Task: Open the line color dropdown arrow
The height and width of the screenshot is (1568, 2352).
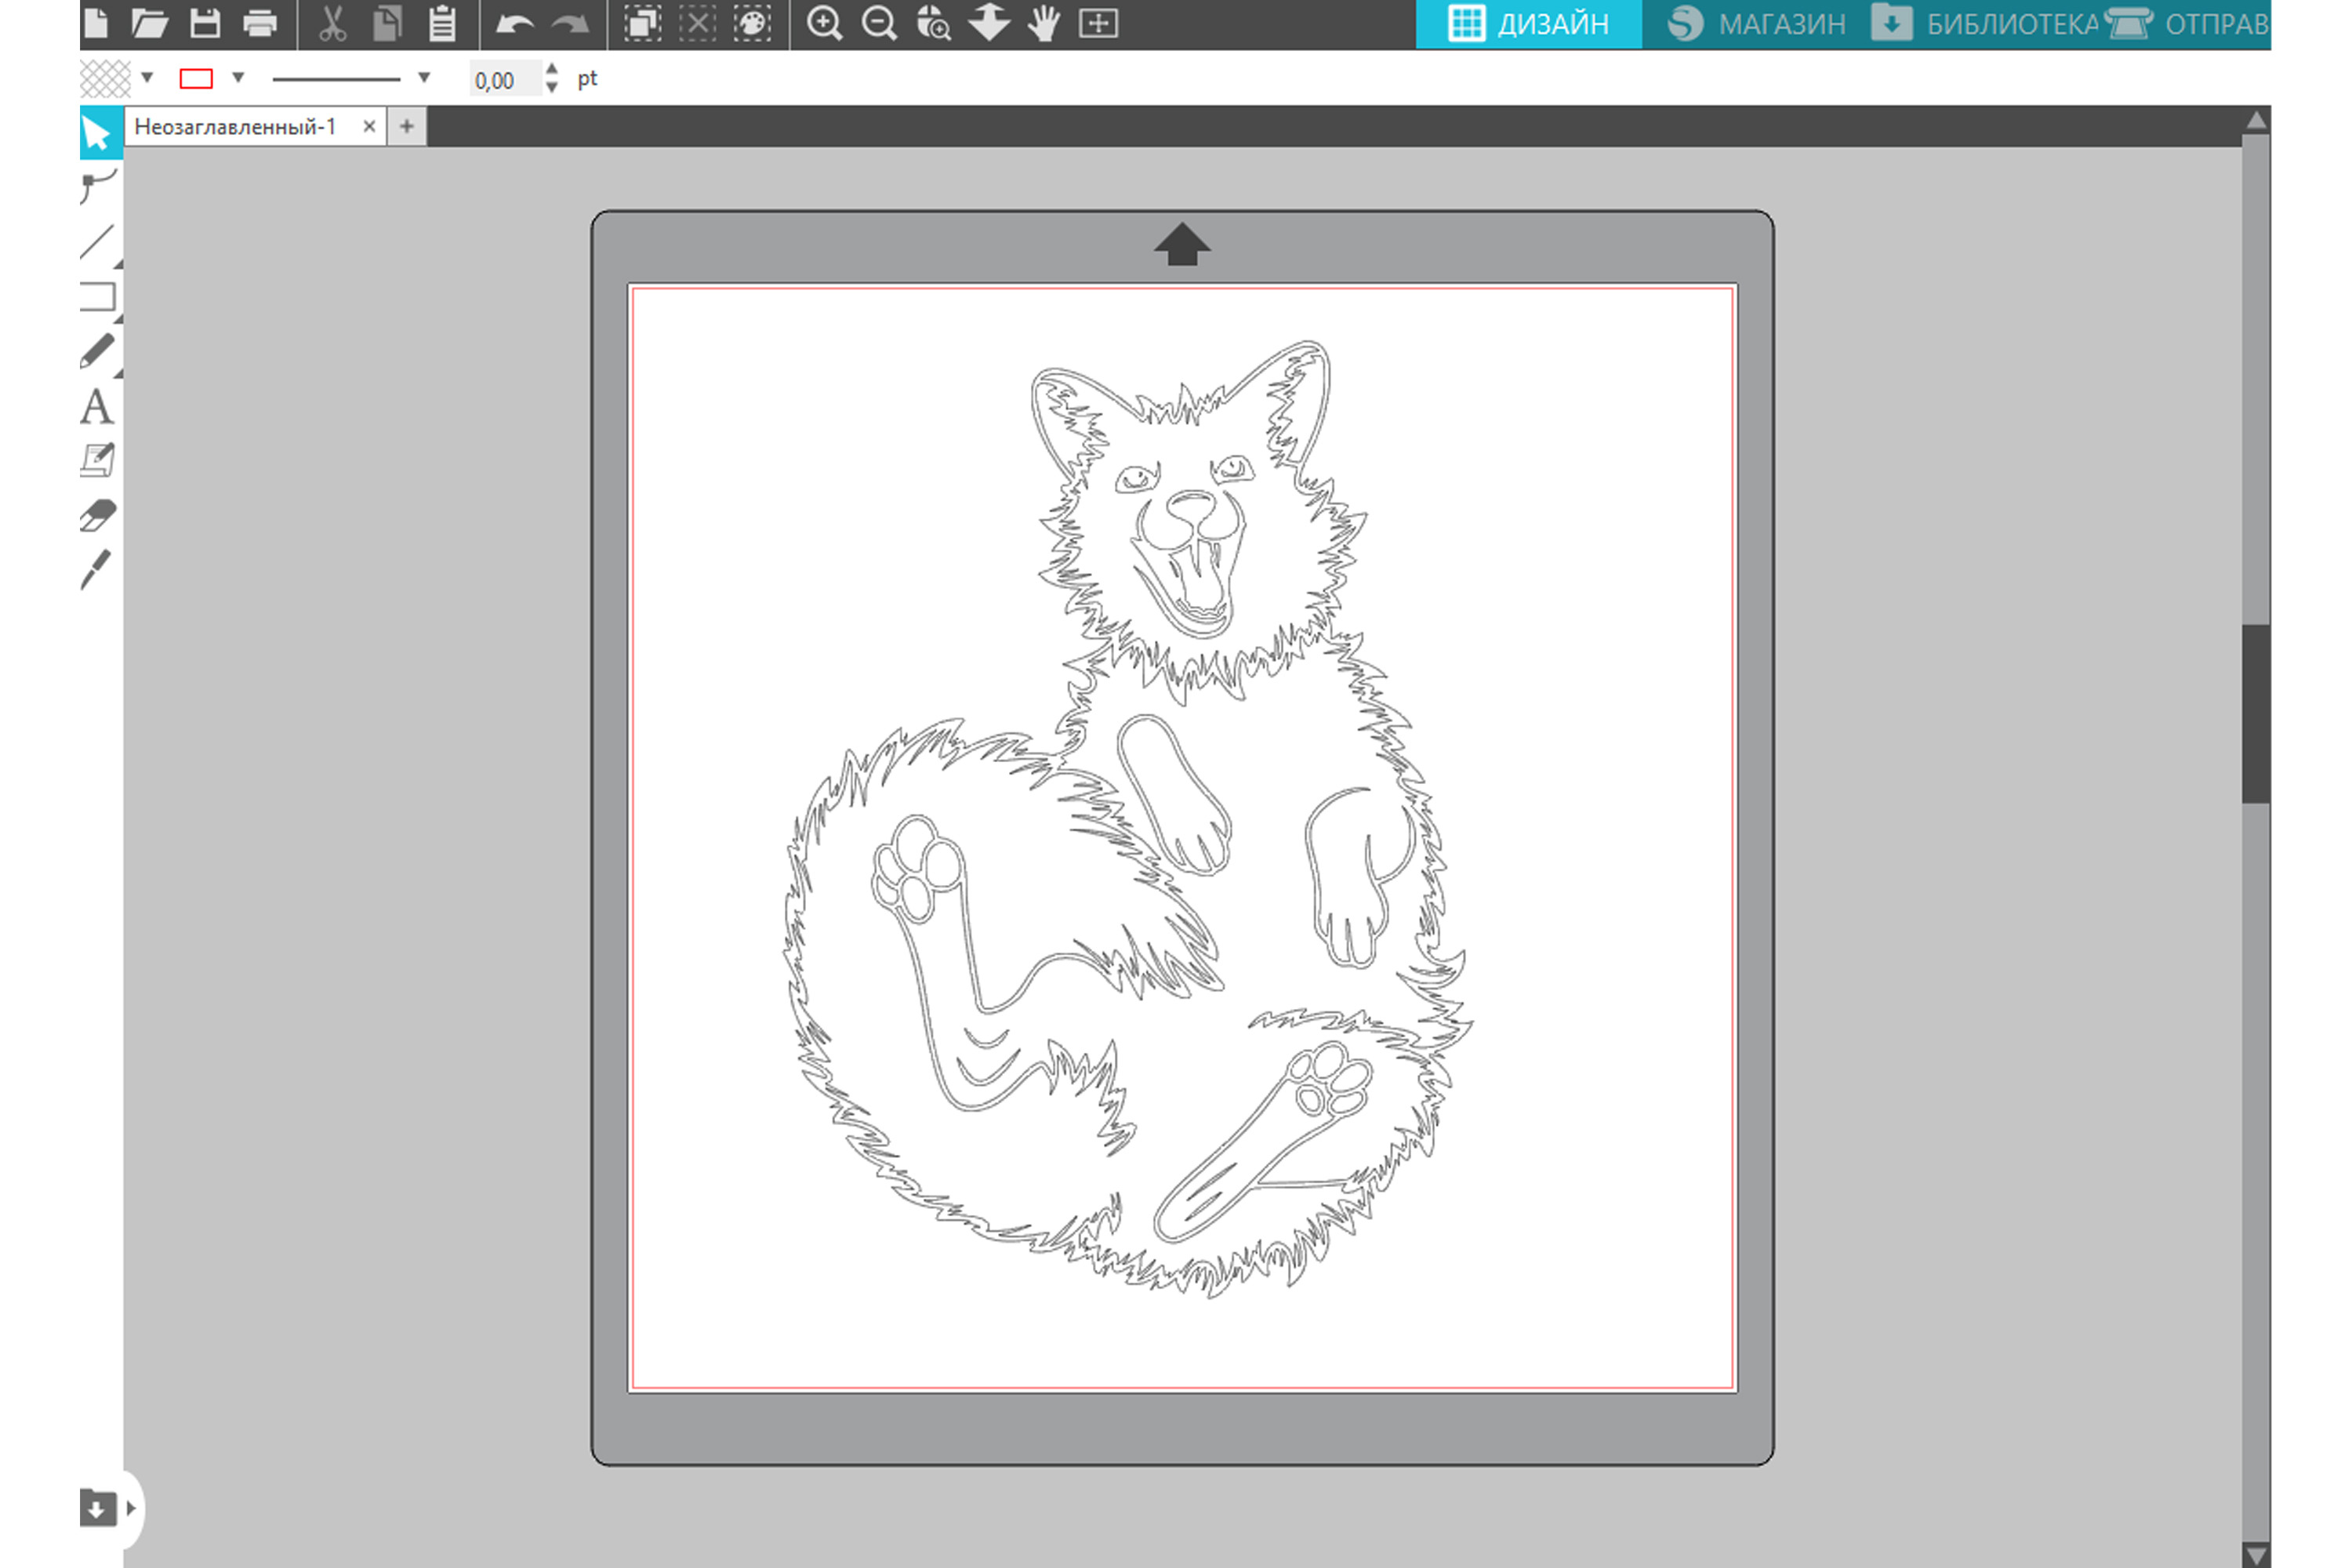Action: point(238,78)
